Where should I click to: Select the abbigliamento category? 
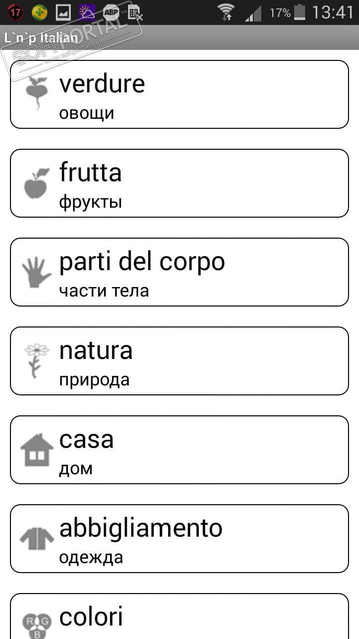click(x=179, y=539)
